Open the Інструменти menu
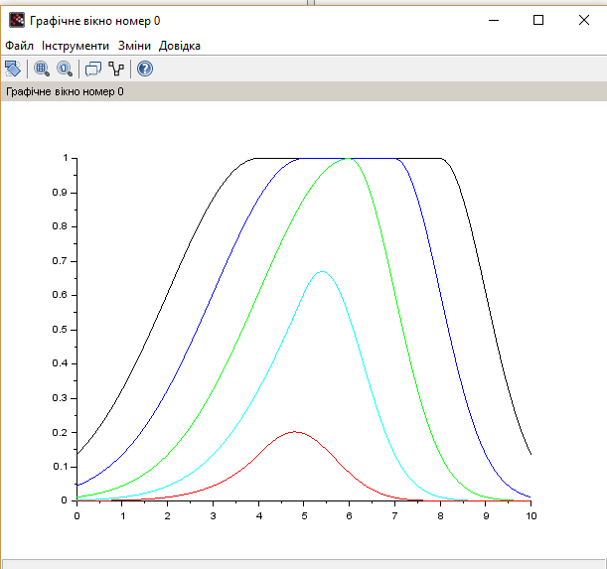 [x=76, y=46]
